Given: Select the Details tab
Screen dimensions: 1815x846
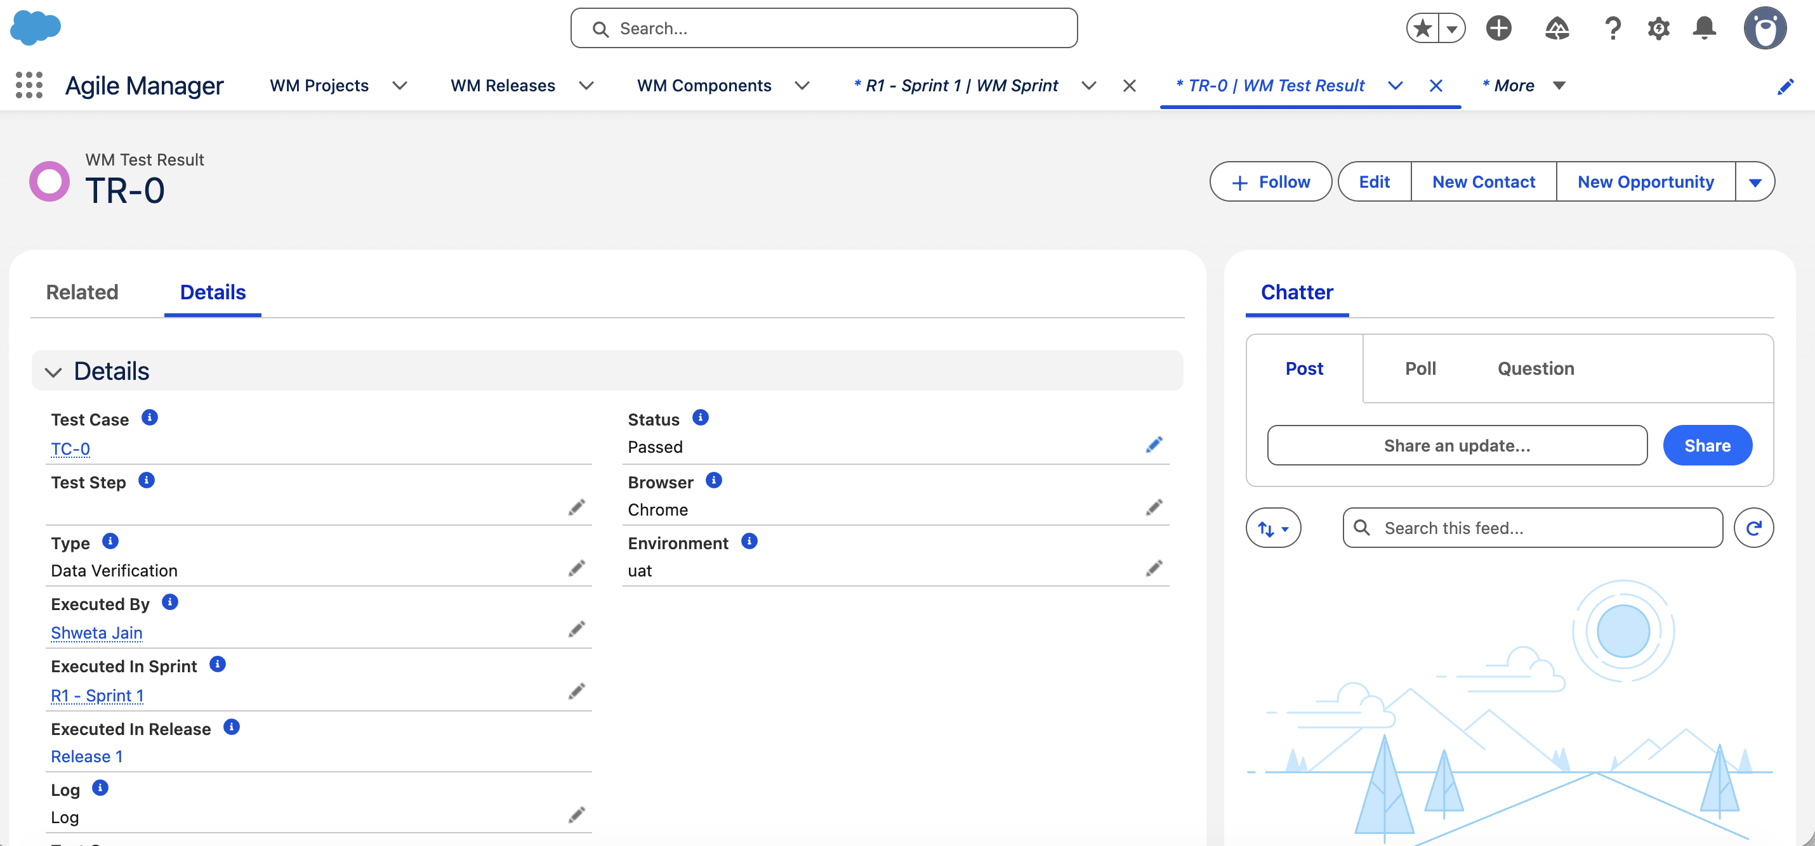Looking at the screenshot, I should 213,292.
